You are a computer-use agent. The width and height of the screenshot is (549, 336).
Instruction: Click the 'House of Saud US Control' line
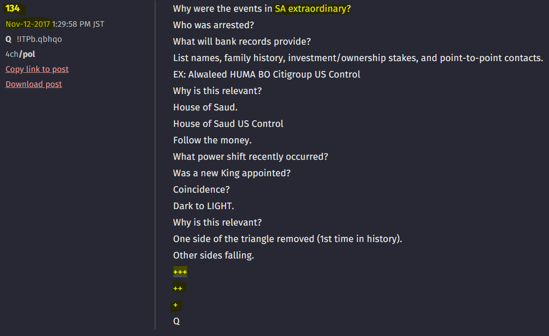pos(228,124)
